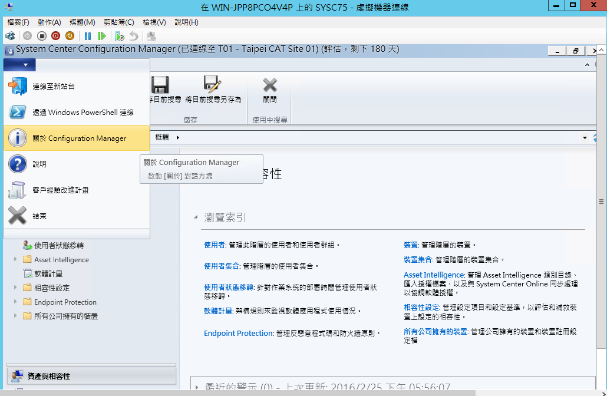Expand the Asset Intelligence tree node

coord(15,259)
